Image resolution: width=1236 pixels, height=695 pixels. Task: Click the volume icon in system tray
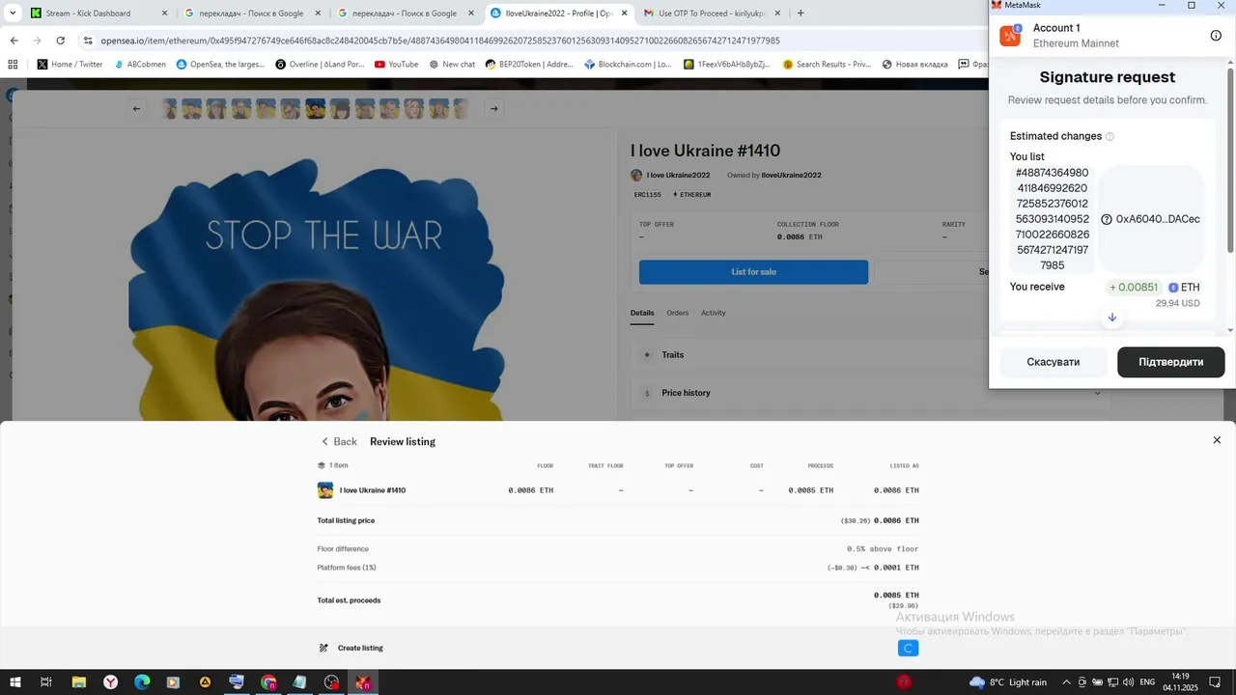click(1128, 681)
